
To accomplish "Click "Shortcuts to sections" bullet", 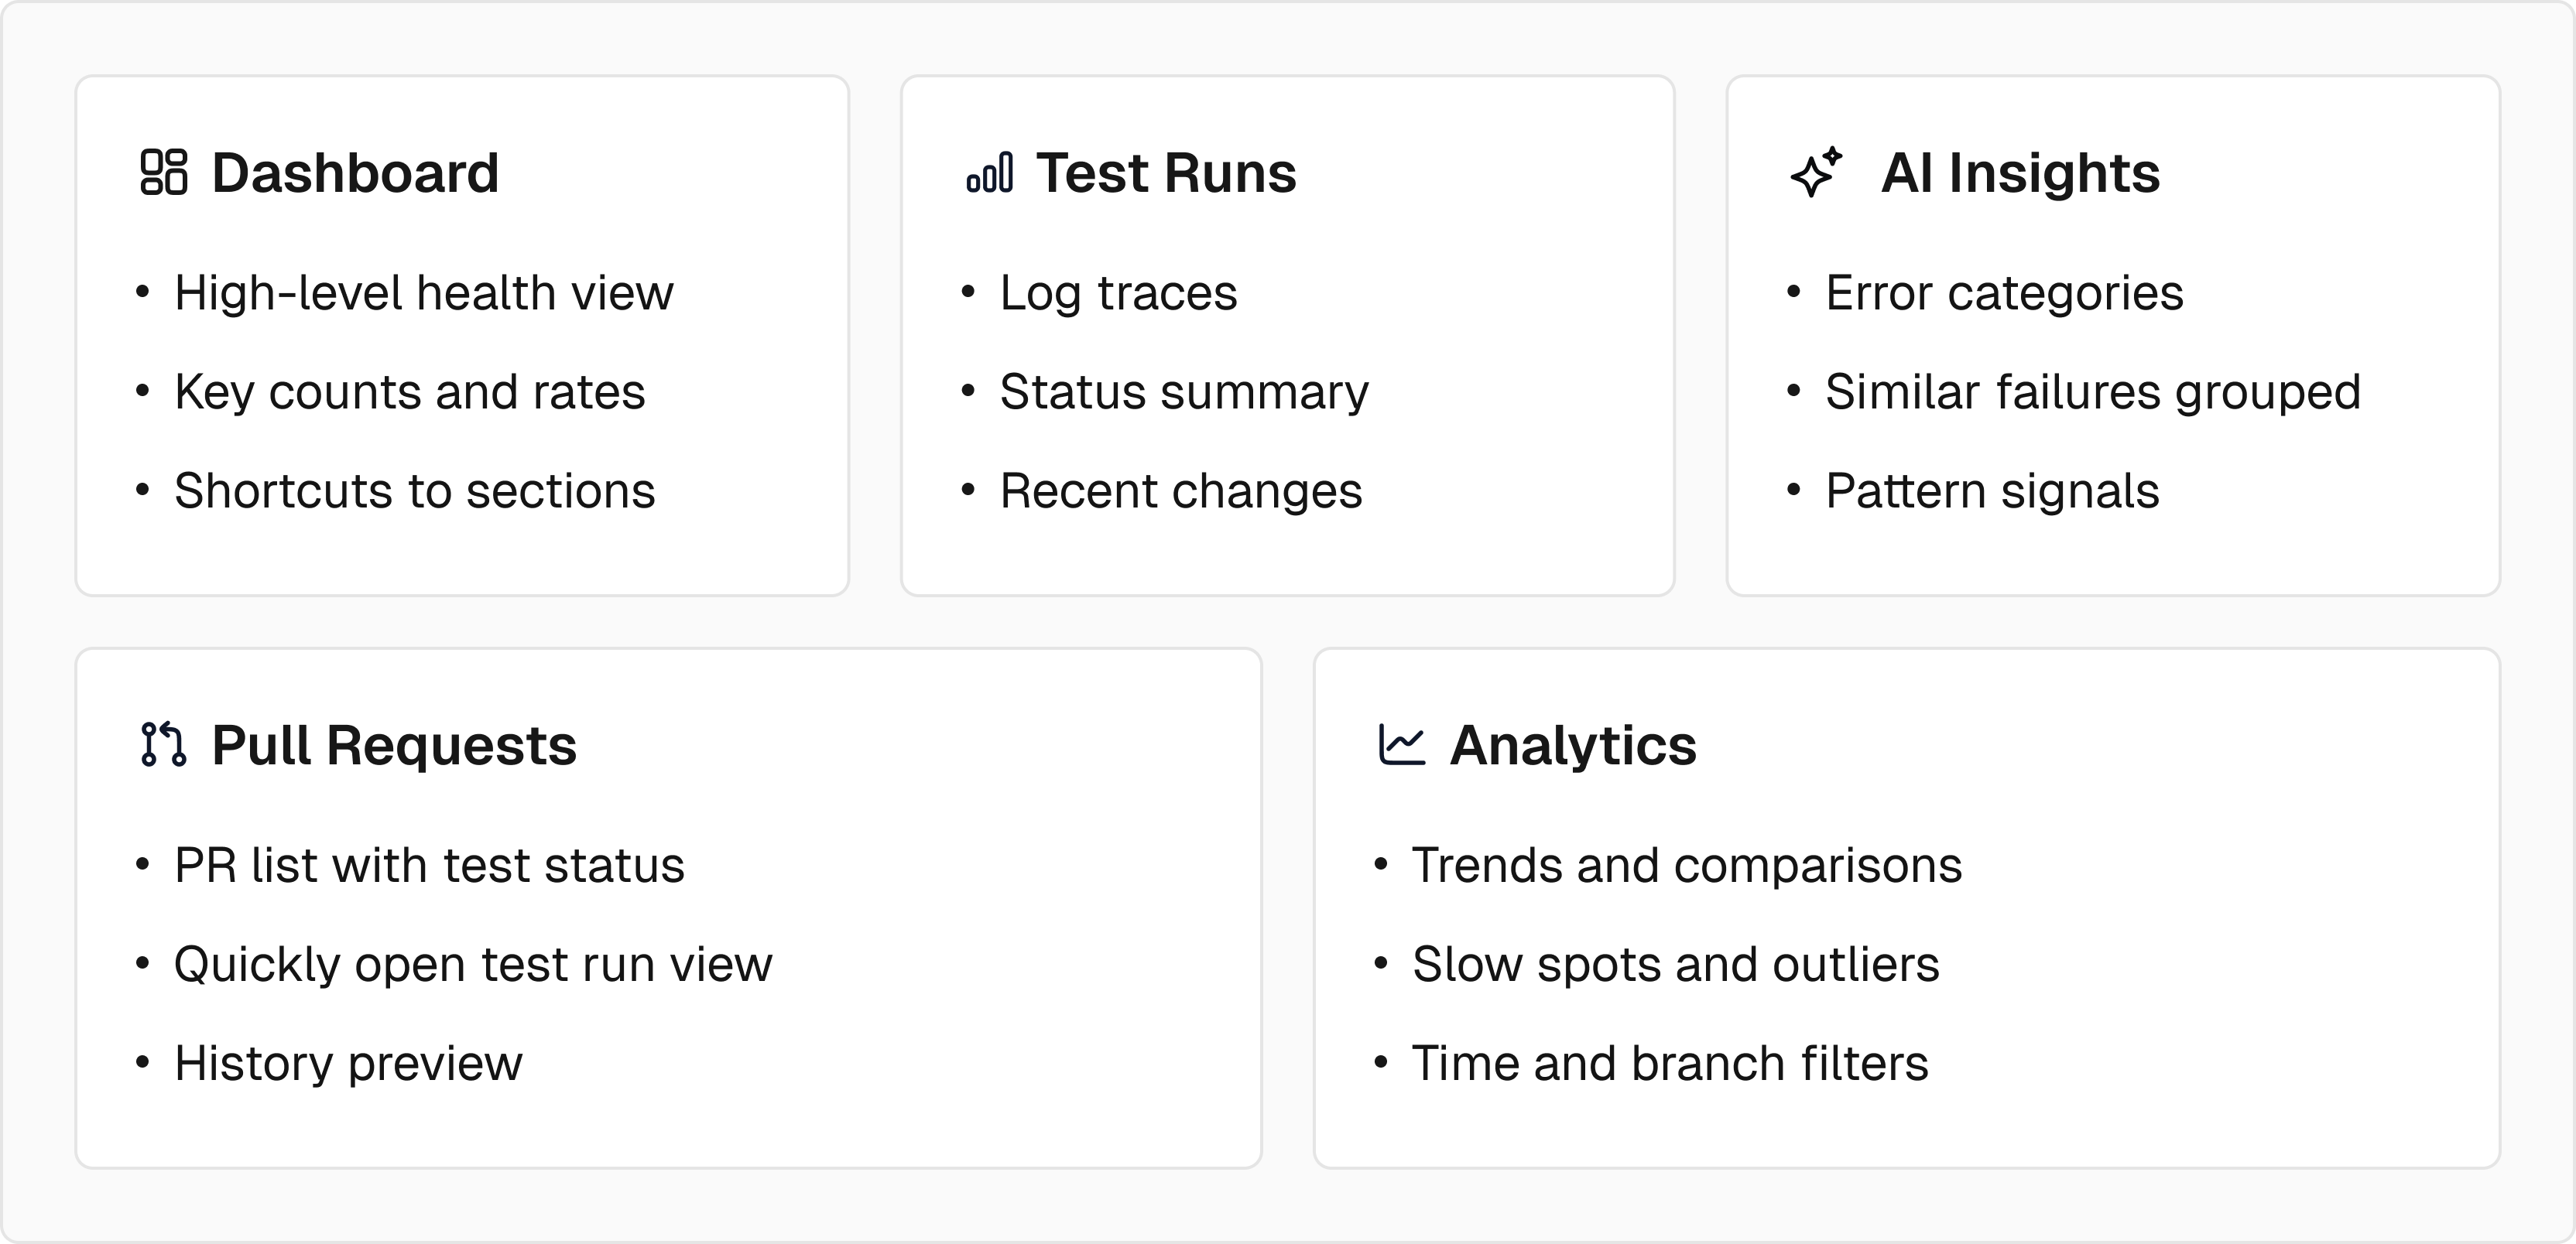I will (415, 490).
